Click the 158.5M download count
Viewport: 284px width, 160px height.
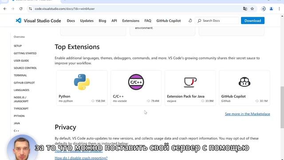[100, 101]
